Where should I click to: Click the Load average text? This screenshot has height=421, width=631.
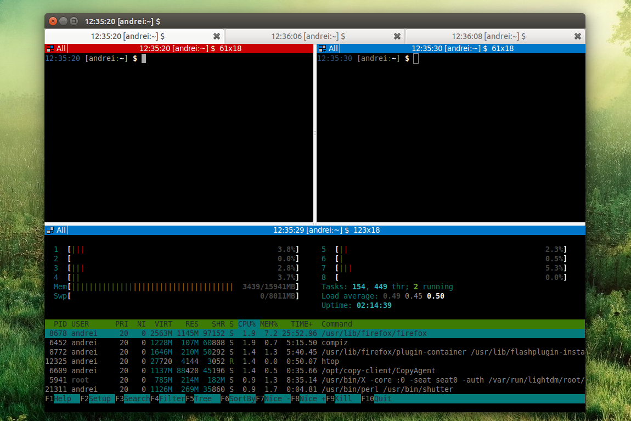point(382,296)
